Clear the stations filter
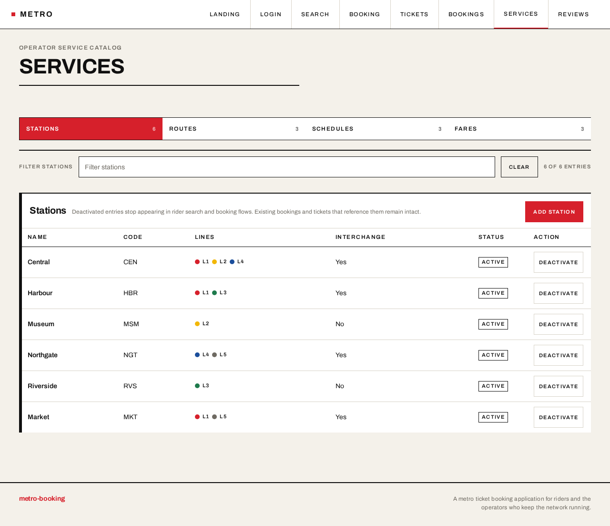610x526 pixels. coord(519,167)
